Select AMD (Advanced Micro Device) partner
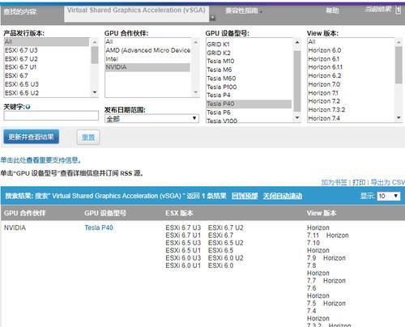The width and height of the screenshot is (405, 327). [x=147, y=50]
